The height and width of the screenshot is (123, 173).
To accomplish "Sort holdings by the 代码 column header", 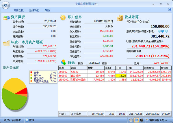I will click(64, 68).
